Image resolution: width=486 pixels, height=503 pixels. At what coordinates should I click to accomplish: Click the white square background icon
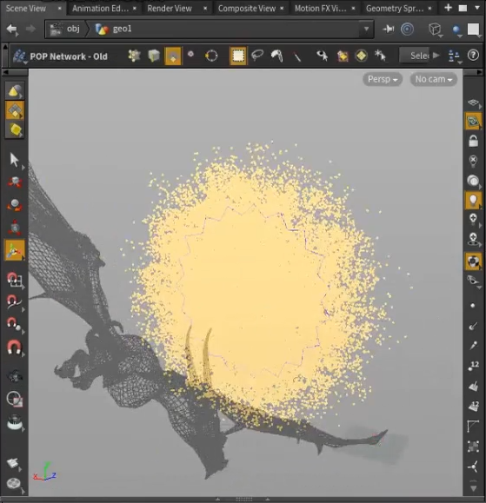pos(474,30)
